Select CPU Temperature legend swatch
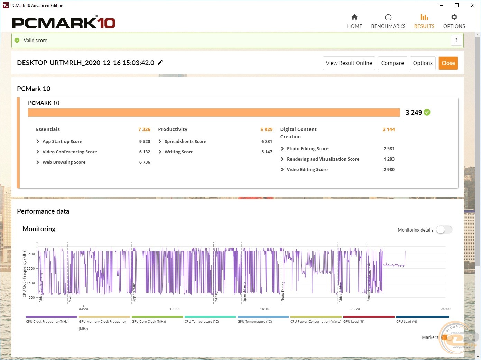Screen dimensions: 481x360 [x=210, y=317]
